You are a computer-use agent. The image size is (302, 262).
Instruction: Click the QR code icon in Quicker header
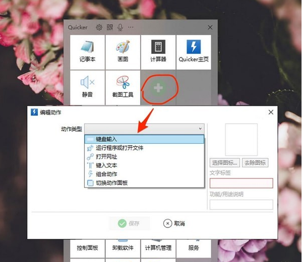[110, 27]
